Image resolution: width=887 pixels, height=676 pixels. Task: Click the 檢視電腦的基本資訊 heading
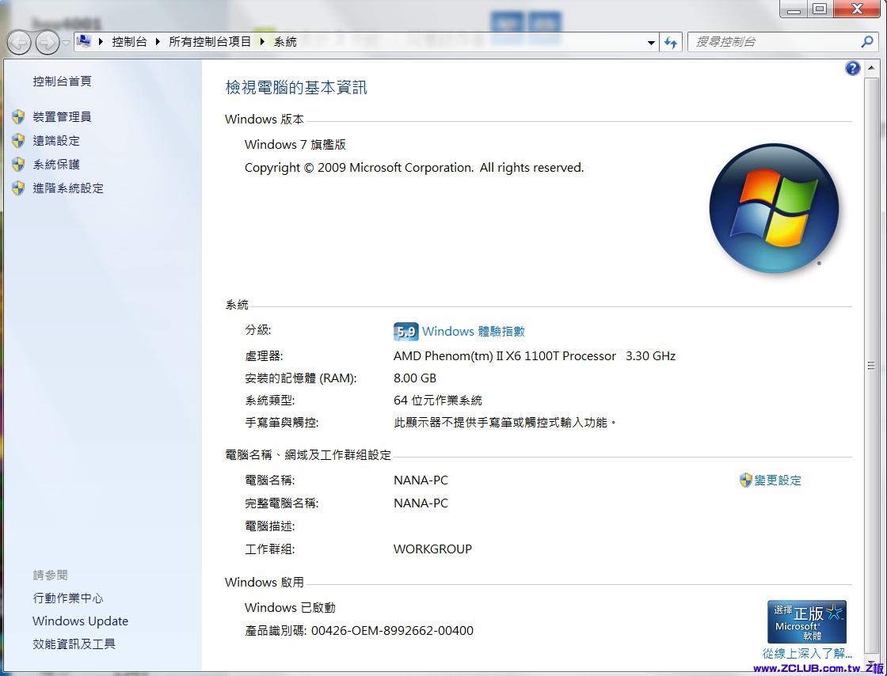(296, 88)
